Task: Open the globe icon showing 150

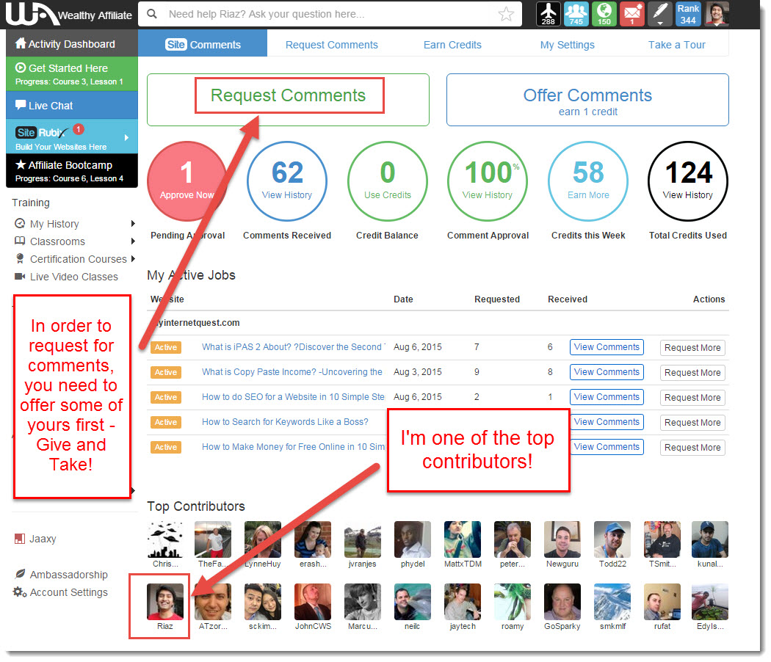Action: 604,14
